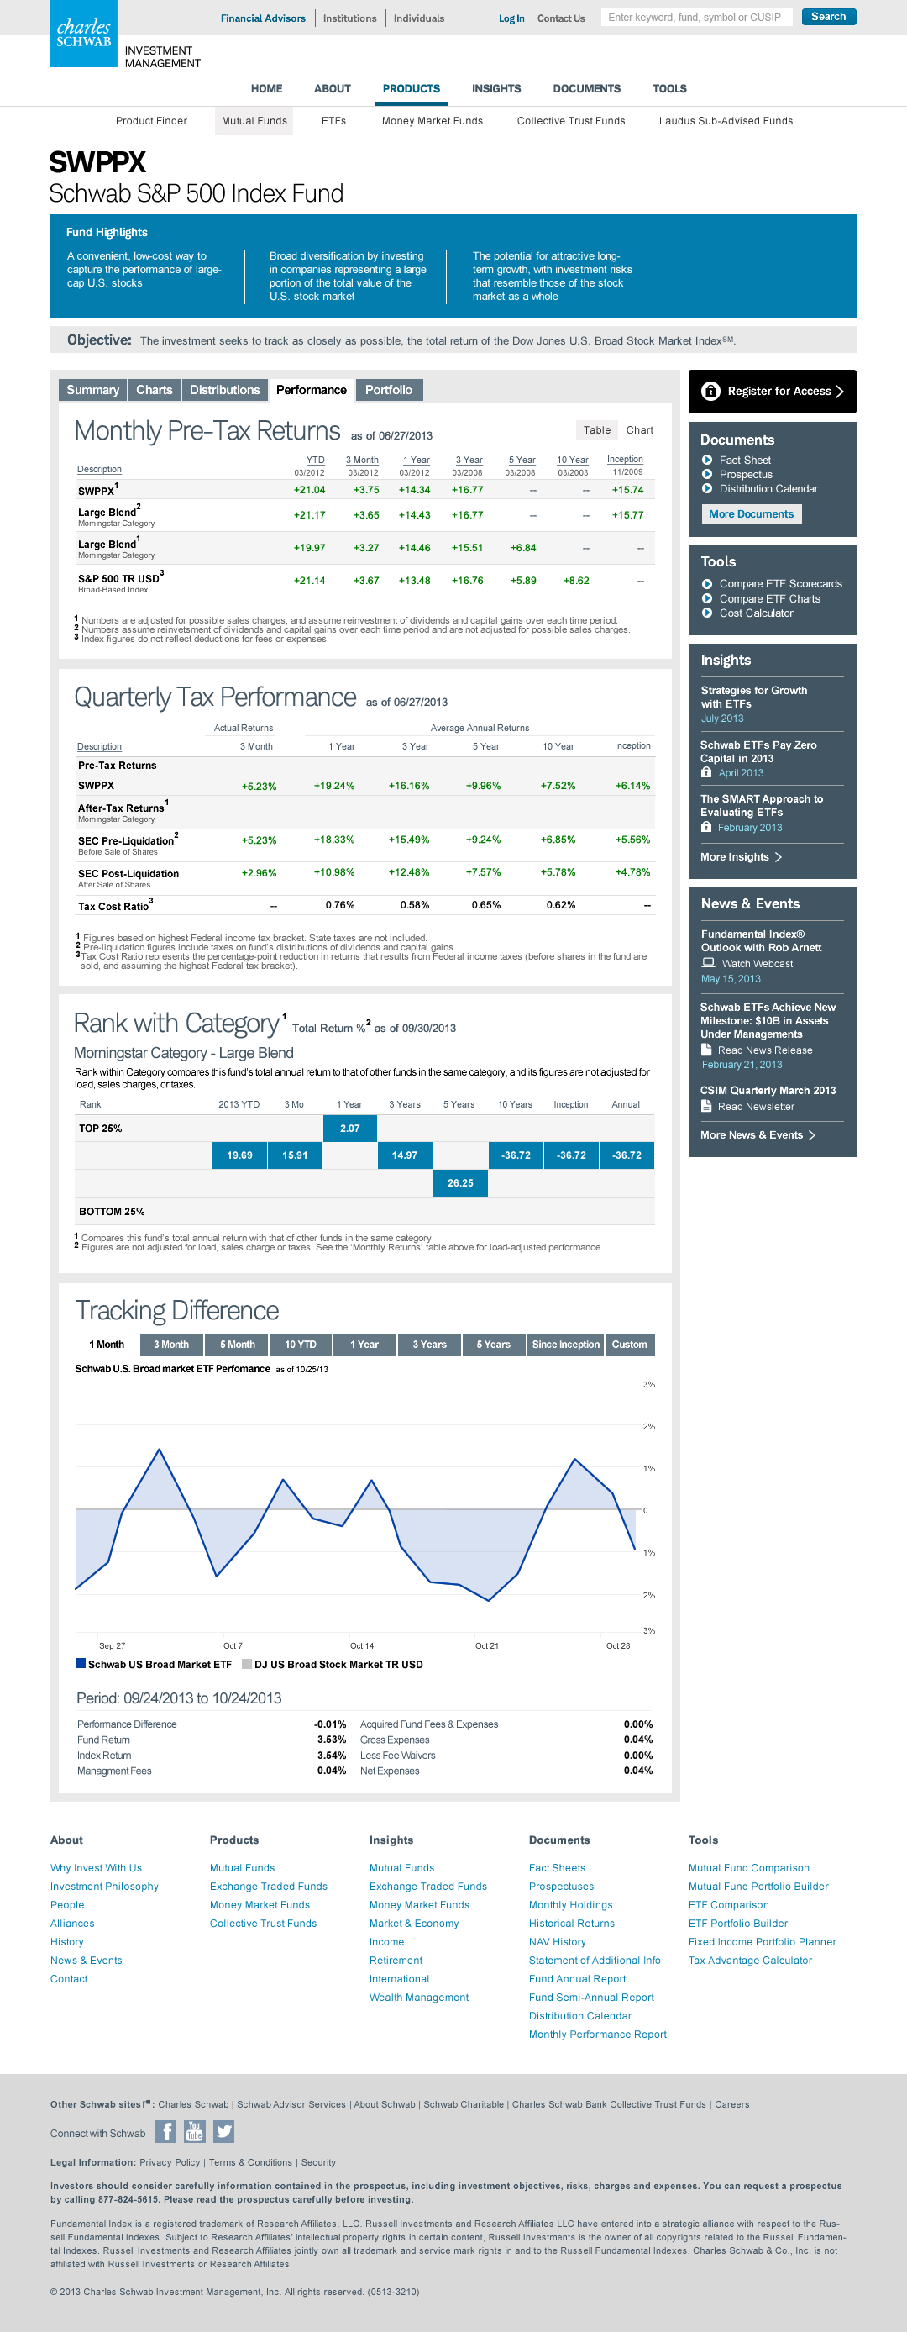Click the Compare ETF Charts bullet icon

click(x=707, y=598)
